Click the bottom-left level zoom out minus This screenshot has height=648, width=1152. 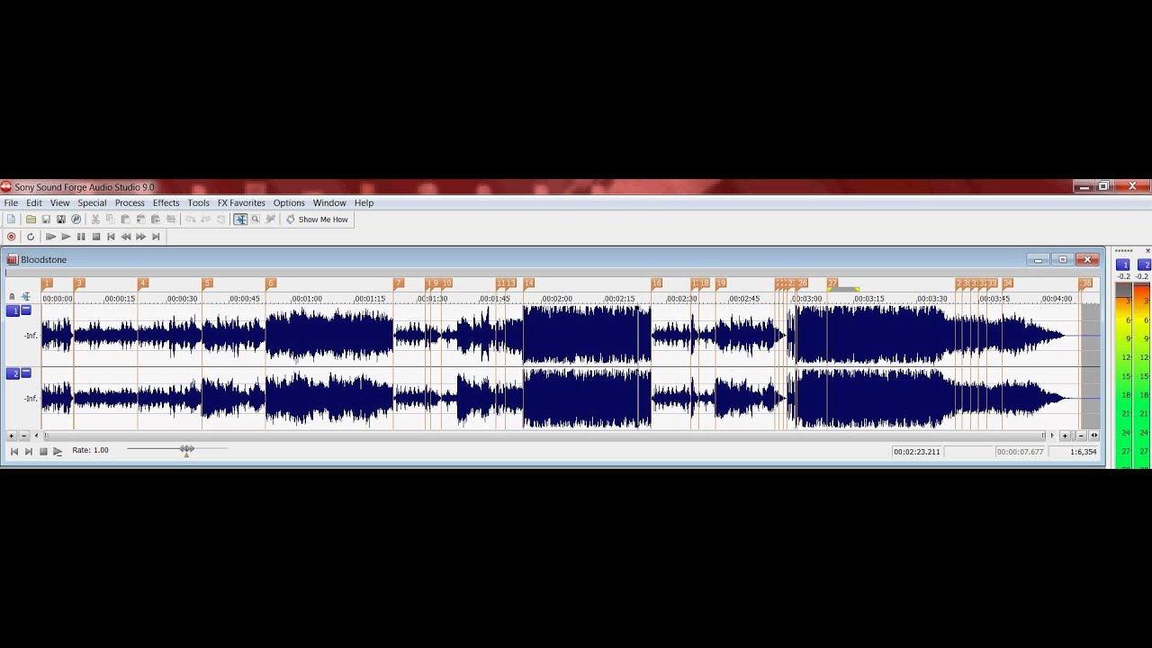(x=23, y=436)
